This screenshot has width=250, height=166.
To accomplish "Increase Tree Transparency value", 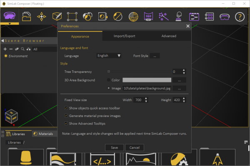I will pyautogui.click(x=184, y=70).
